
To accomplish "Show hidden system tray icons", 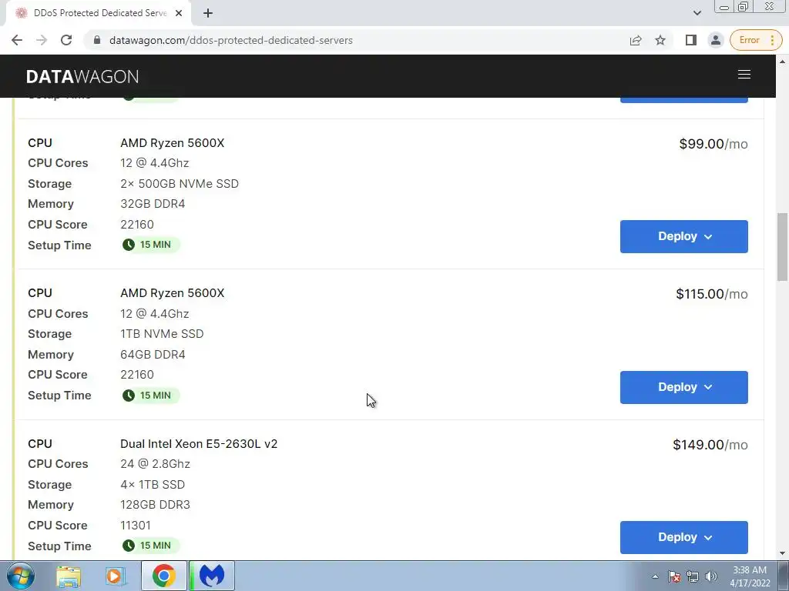I will coord(655,576).
